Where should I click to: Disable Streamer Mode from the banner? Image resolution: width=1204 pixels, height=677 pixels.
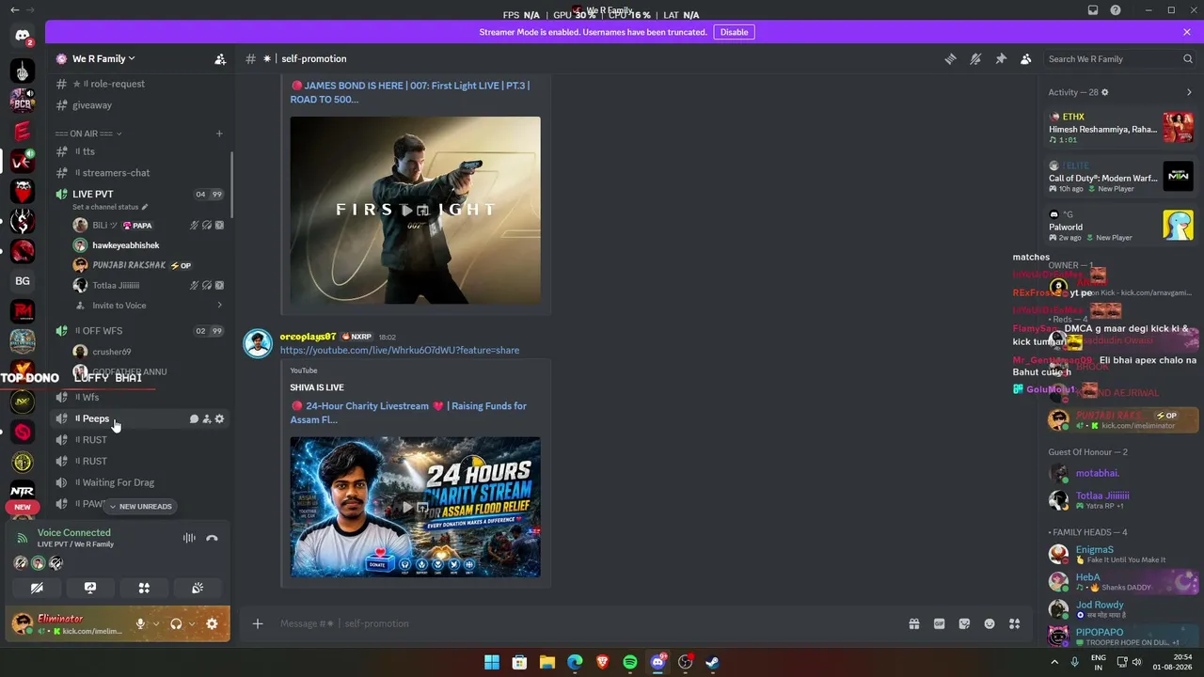click(x=734, y=32)
